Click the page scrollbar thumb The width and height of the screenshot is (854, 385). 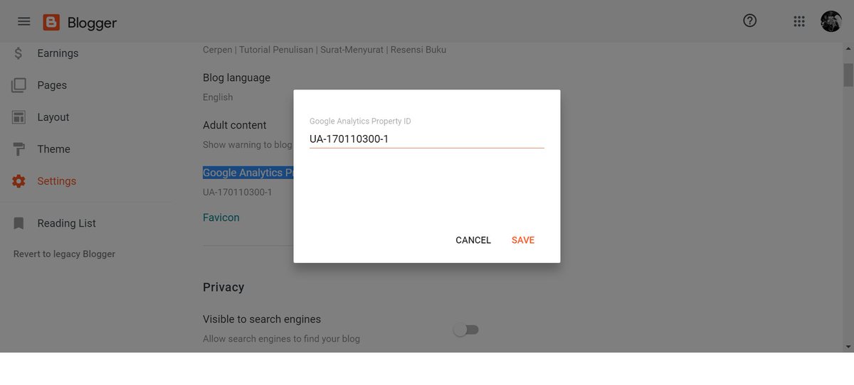(x=848, y=74)
